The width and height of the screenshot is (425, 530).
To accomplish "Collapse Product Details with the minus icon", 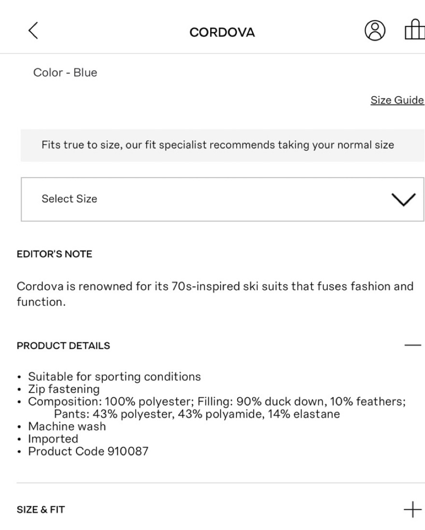I will tap(412, 346).
